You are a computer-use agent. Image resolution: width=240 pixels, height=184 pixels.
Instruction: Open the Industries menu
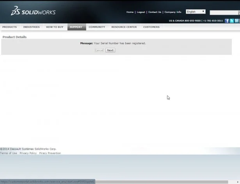[31, 27]
